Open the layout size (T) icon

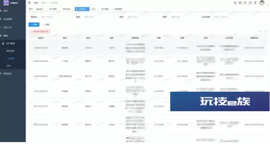coord(255,3)
